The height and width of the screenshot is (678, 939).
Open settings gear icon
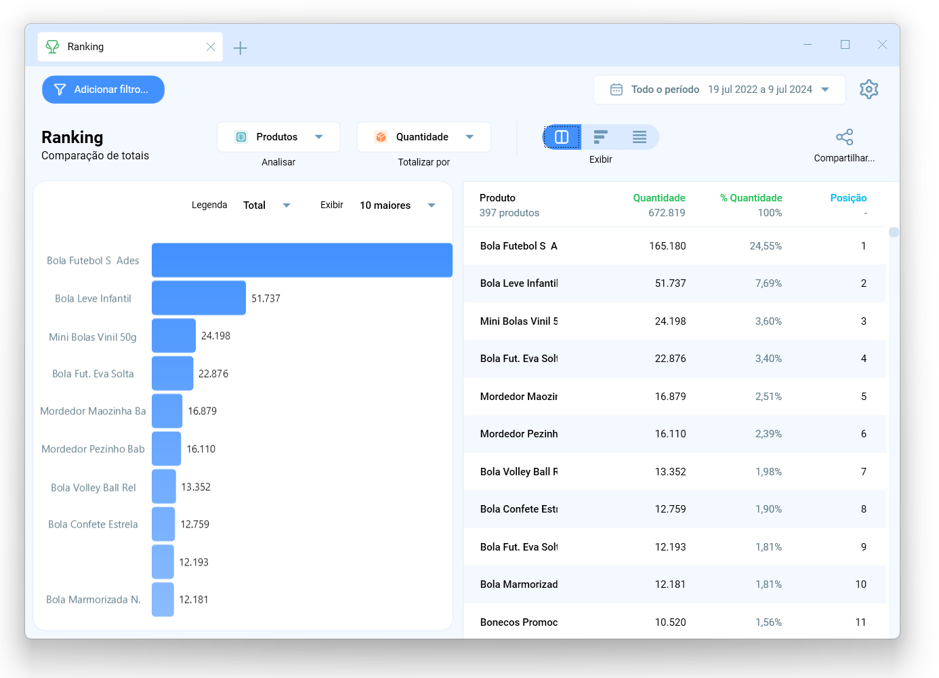[x=869, y=89]
